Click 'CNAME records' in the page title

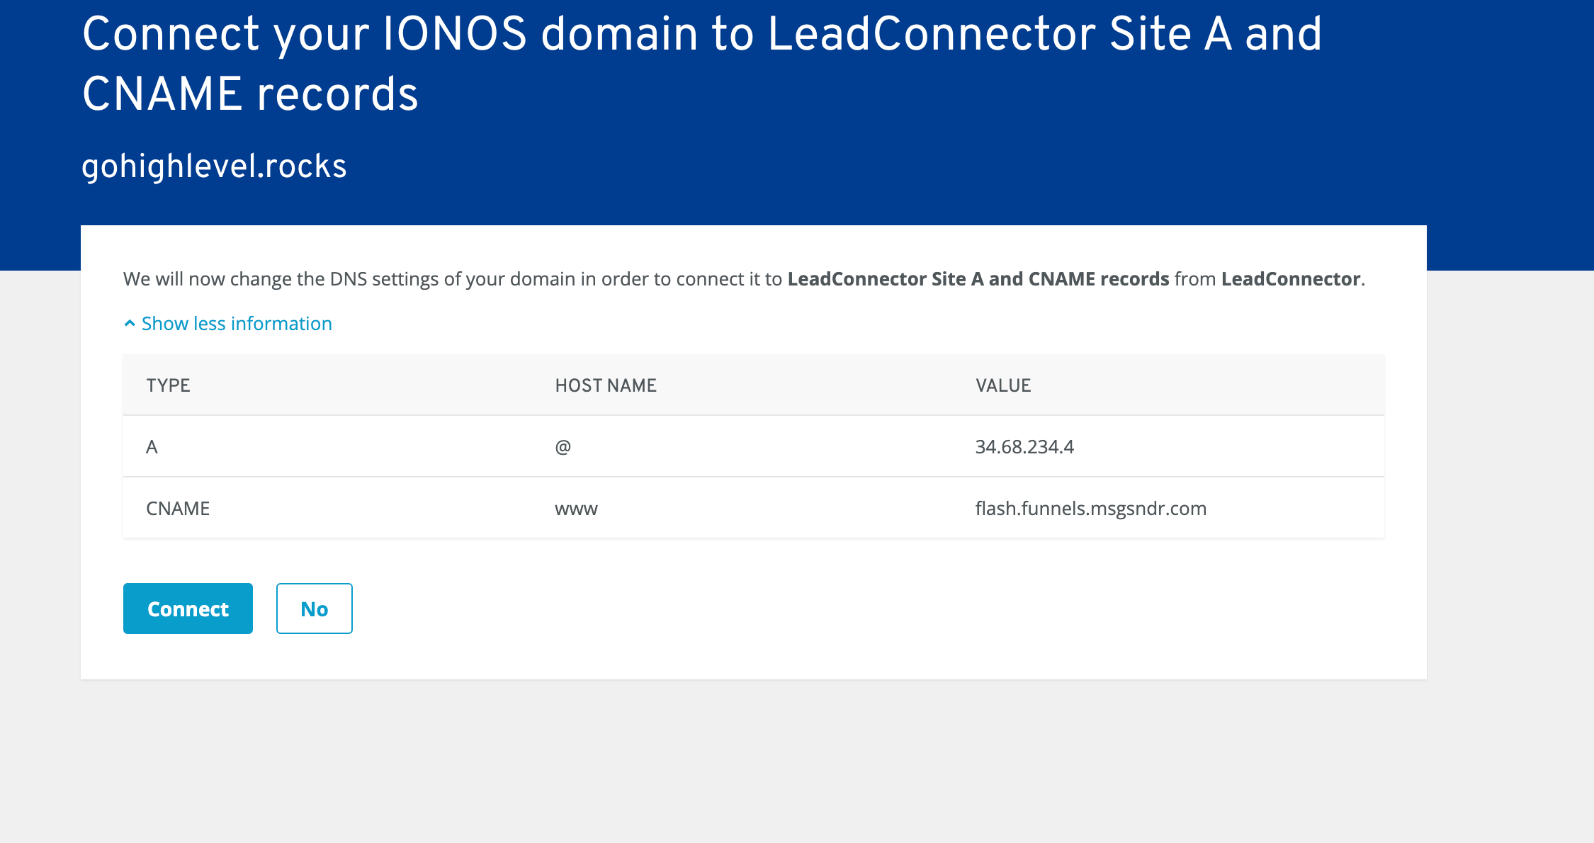(x=250, y=94)
